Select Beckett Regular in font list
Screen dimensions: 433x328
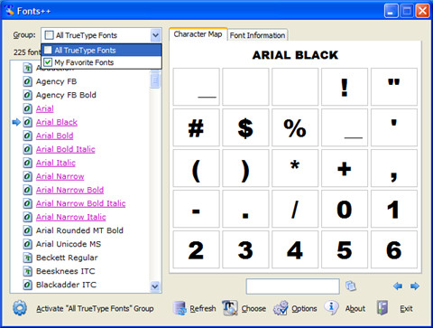click(67, 258)
